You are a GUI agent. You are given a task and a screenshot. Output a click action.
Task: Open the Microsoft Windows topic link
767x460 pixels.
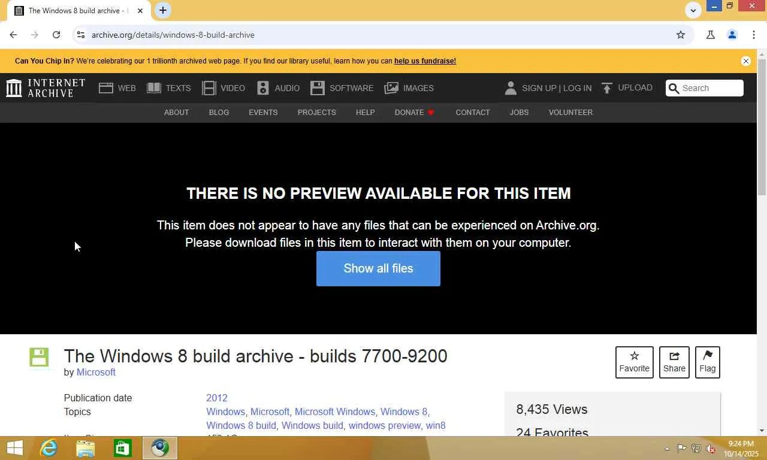click(x=335, y=412)
